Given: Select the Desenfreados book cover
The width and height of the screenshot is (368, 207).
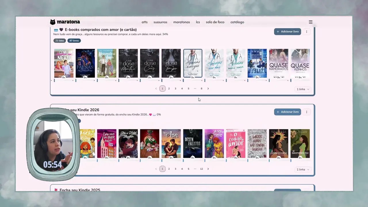Looking at the screenshot, I should point(193,143).
